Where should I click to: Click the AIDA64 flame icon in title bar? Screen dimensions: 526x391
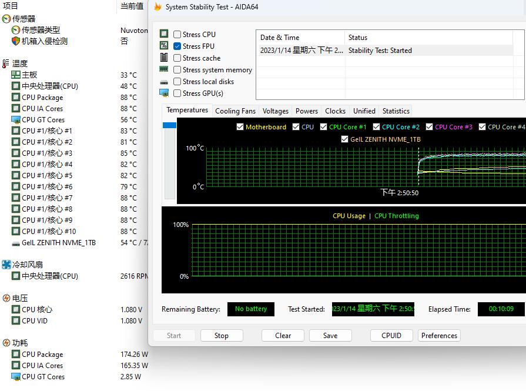[x=158, y=7]
